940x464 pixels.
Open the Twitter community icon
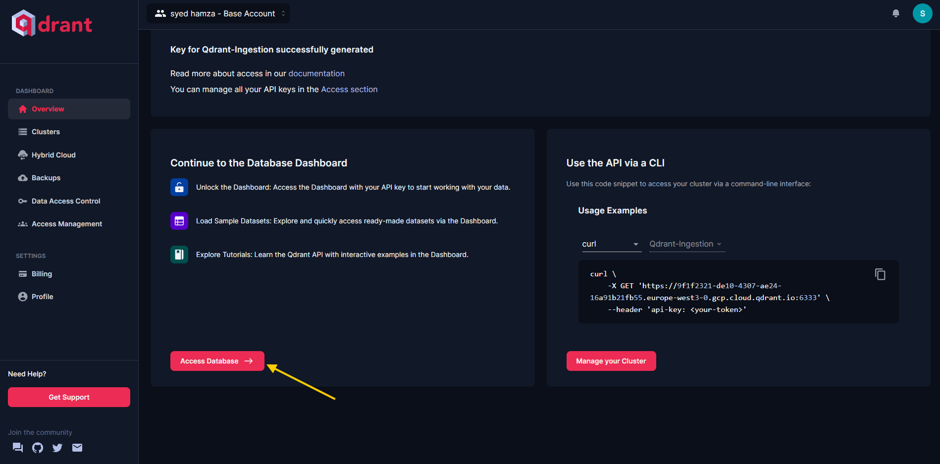[x=57, y=448]
